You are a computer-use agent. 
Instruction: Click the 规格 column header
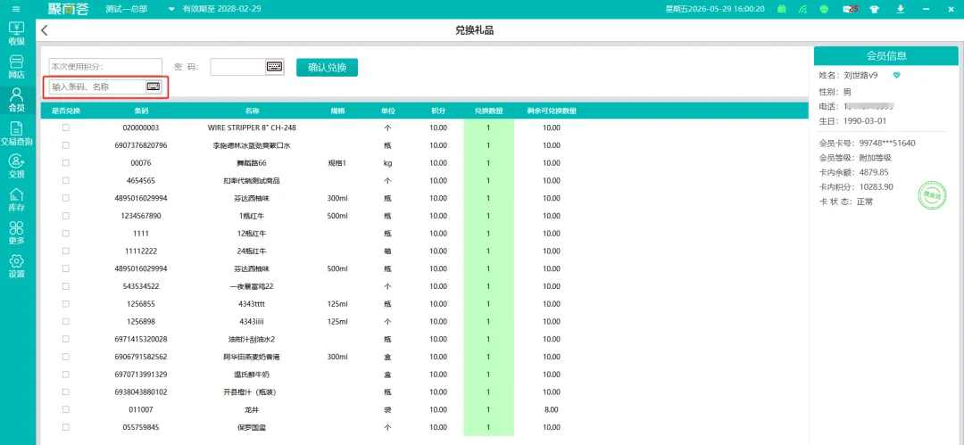pyautogui.click(x=337, y=111)
